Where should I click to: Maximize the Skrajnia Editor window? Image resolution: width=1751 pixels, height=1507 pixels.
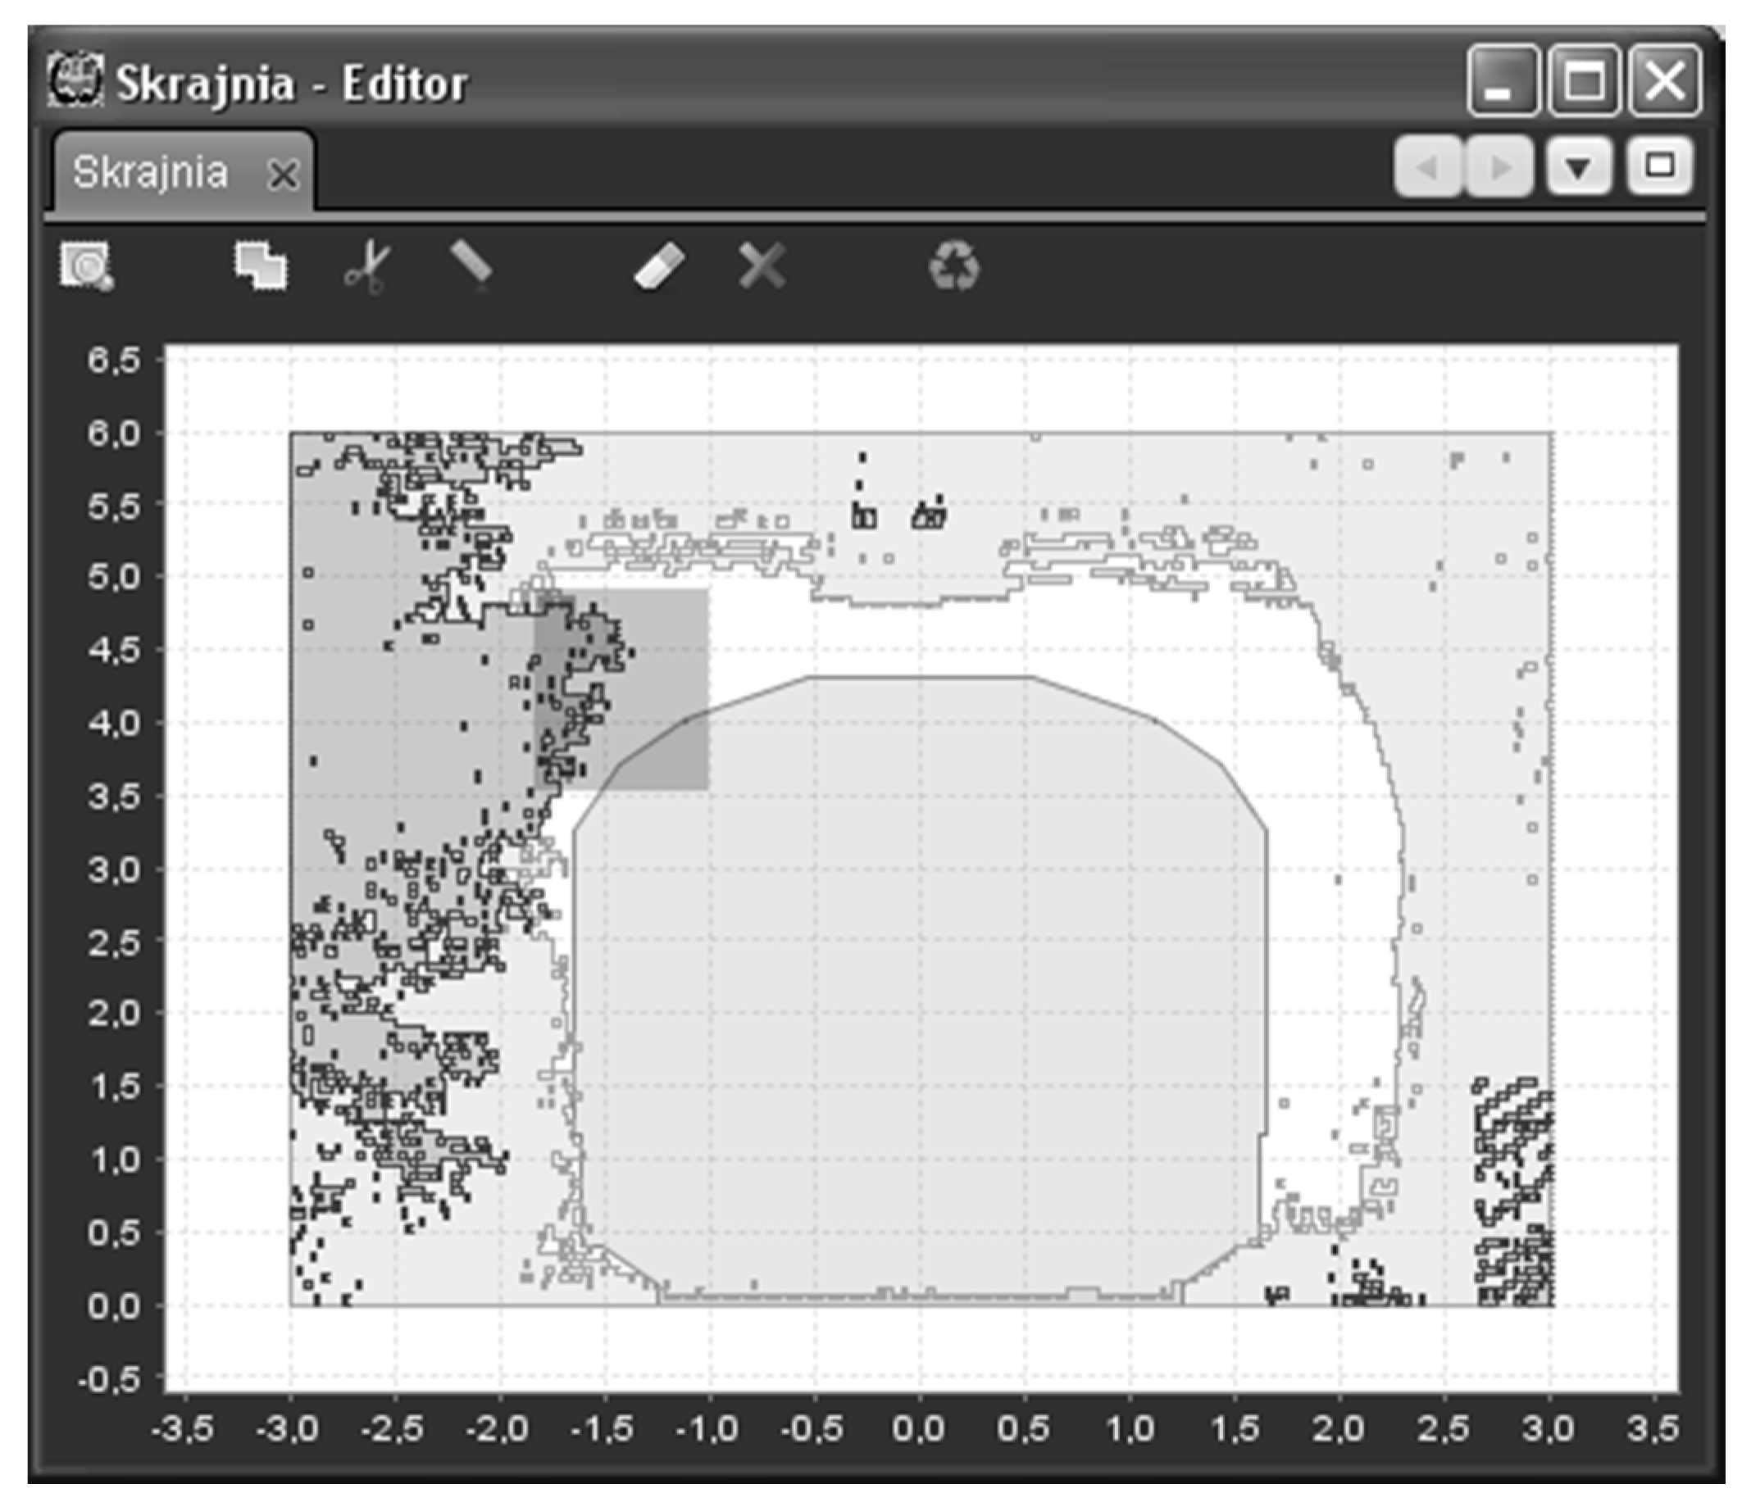pos(1584,81)
